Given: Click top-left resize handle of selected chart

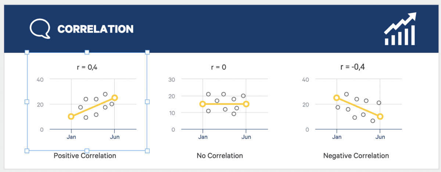Looking at the screenshot, I should pyautogui.click(x=27, y=52).
